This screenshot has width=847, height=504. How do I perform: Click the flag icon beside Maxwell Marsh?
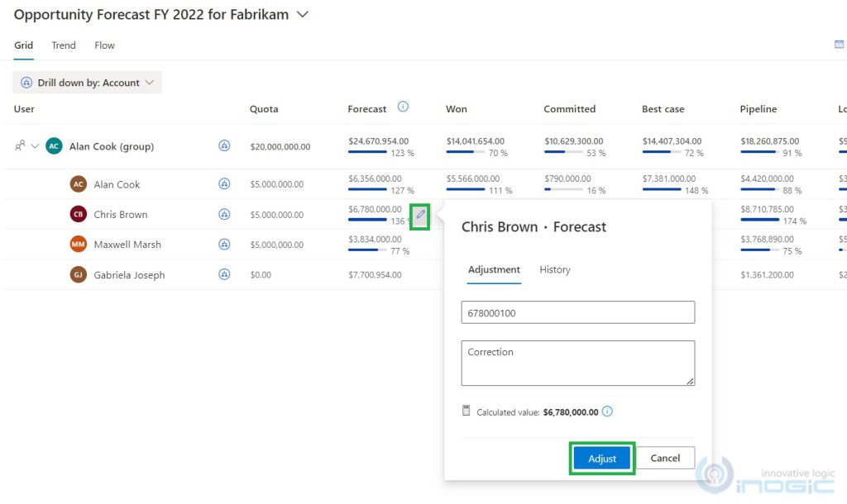pyautogui.click(x=224, y=245)
